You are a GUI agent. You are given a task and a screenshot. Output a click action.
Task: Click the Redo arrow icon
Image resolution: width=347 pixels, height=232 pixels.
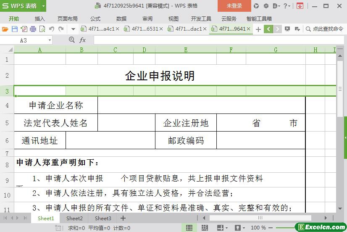(61, 29)
